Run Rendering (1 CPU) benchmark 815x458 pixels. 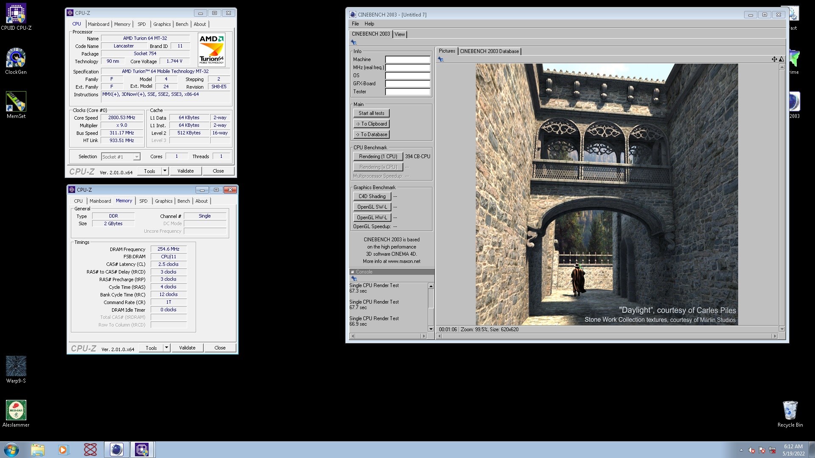(378, 156)
